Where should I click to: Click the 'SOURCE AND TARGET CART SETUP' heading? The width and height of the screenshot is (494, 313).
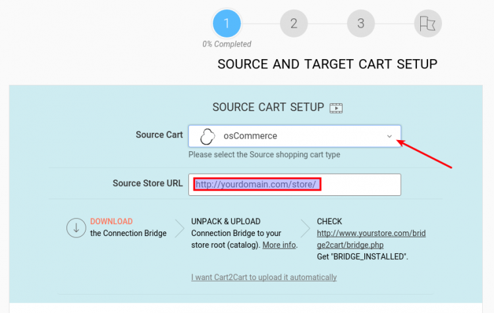pos(327,64)
